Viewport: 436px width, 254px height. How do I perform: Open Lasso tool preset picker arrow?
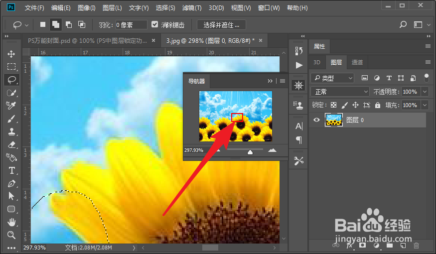click(x=27, y=25)
